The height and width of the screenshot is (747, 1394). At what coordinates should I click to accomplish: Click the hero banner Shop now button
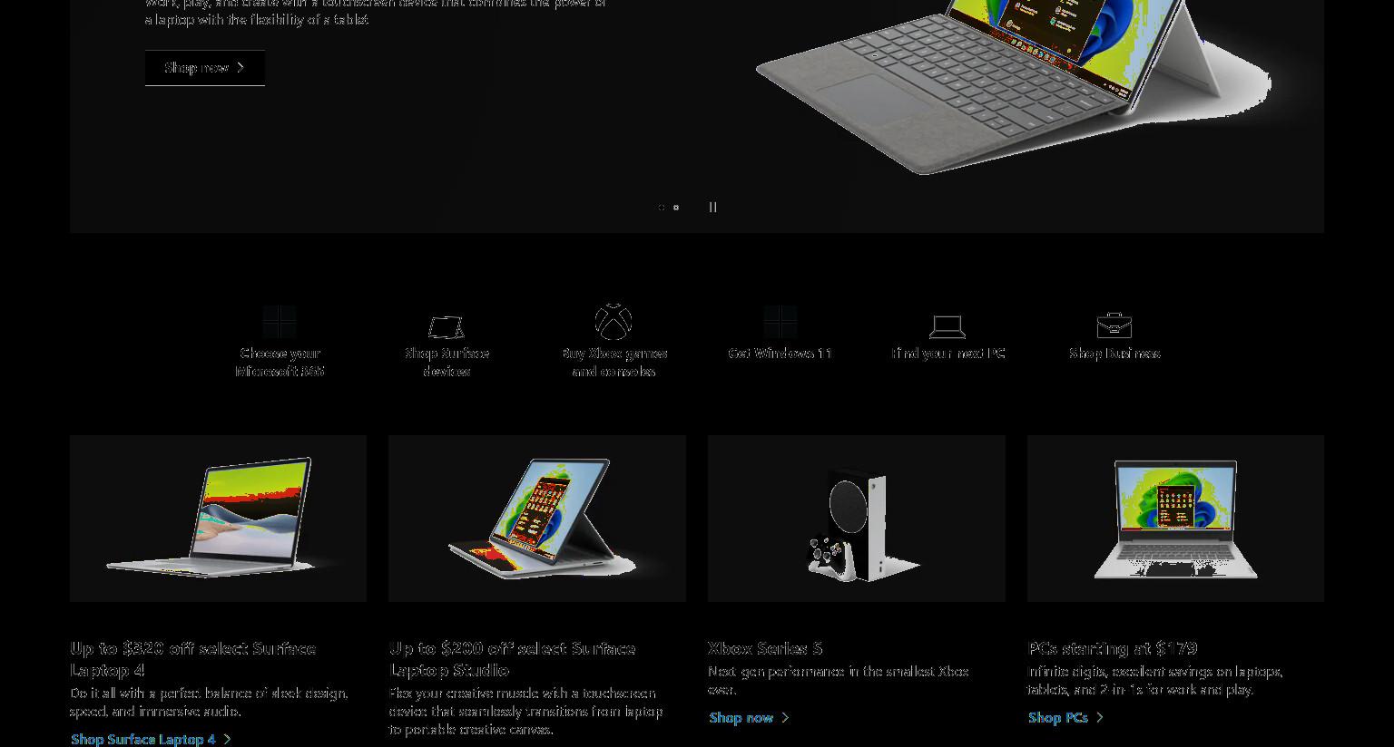(205, 68)
